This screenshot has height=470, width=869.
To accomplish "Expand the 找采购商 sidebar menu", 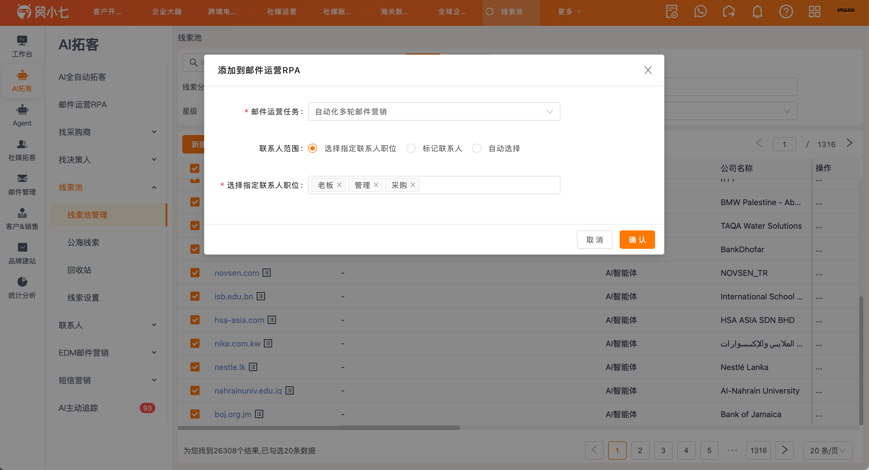I will 108,132.
